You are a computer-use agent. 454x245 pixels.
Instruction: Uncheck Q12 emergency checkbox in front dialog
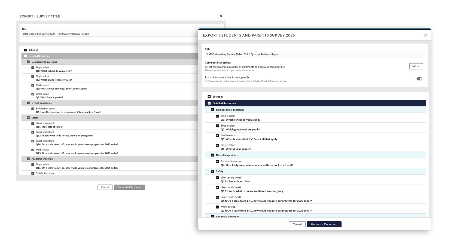click(217, 188)
